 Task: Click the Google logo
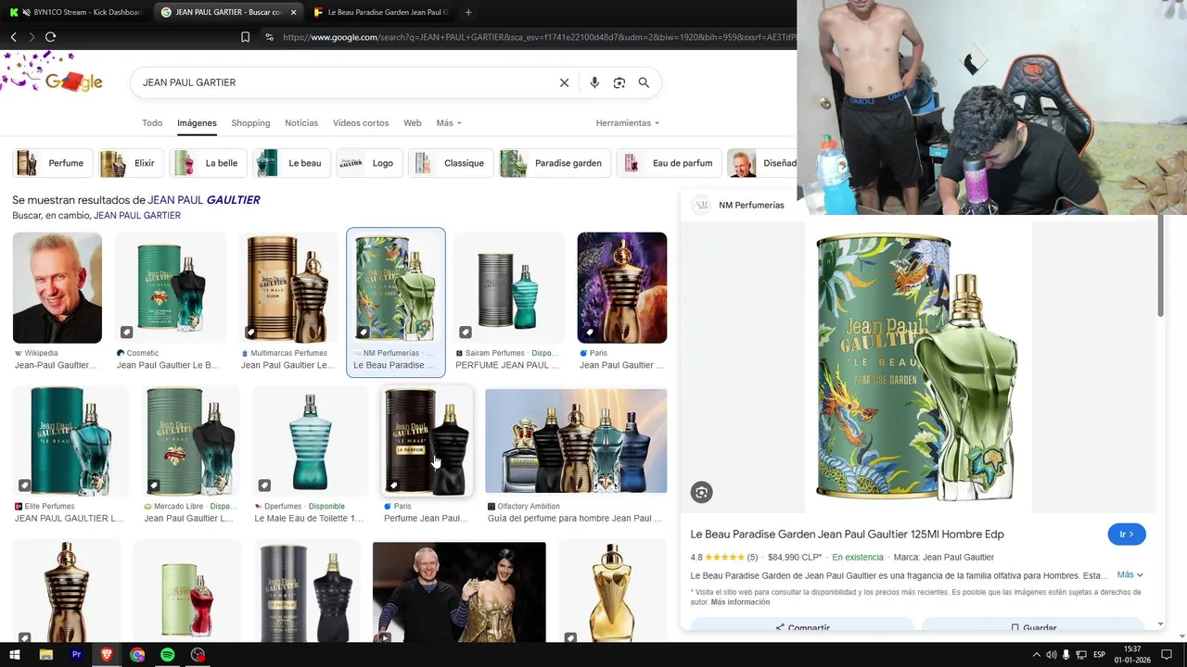point(73,82)
